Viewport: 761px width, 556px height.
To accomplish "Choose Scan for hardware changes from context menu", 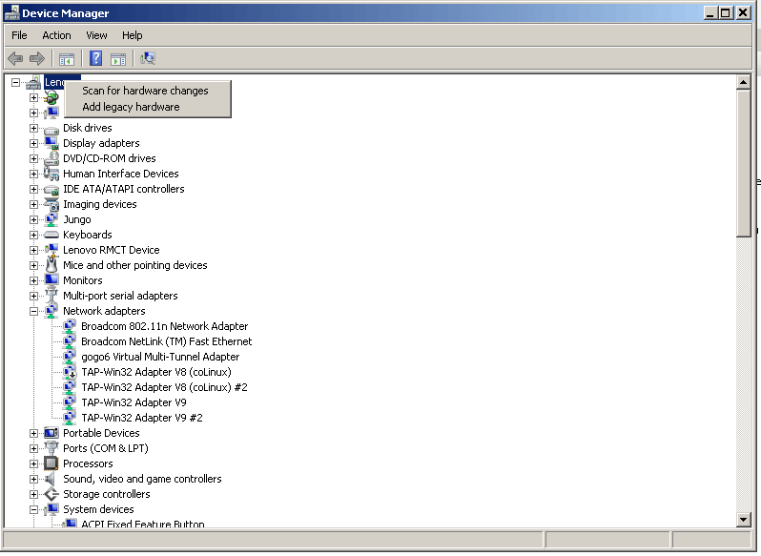I will 145,91.
